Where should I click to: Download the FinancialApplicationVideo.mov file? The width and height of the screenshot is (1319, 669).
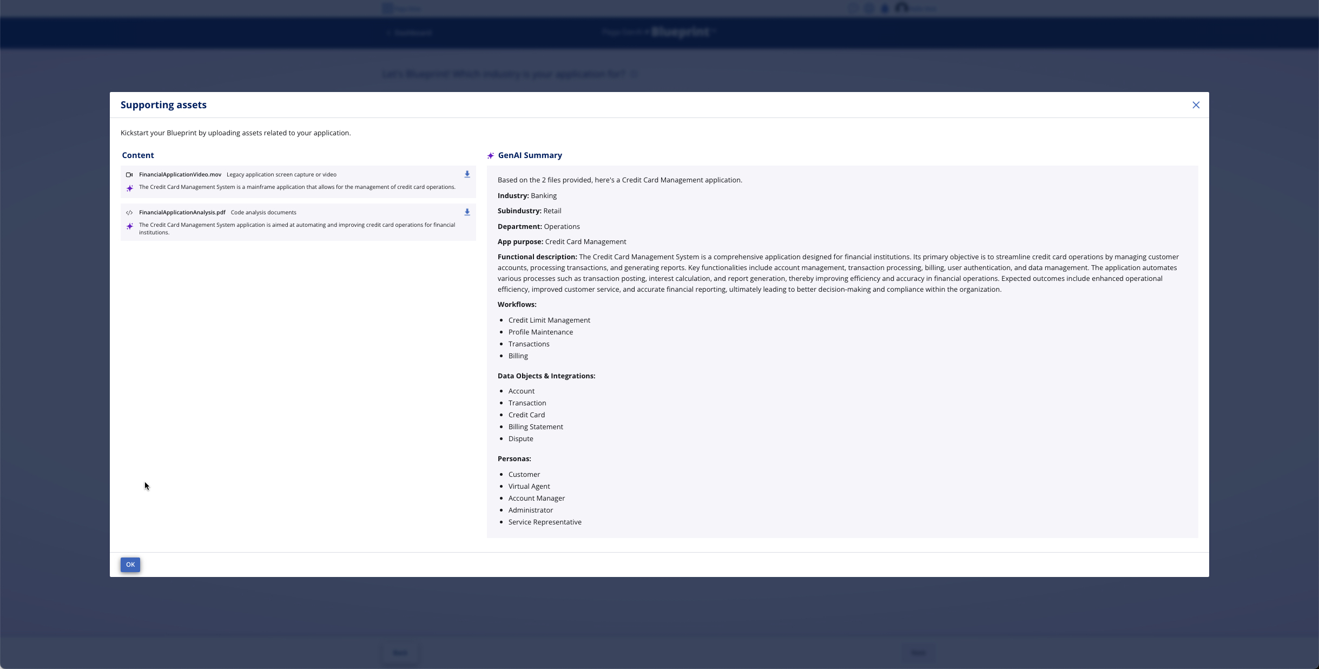click(x=467, y=174)
